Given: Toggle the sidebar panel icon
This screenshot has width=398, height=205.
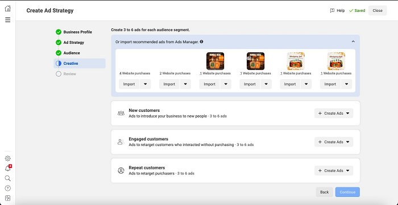Looking at the screenshot, I should click(7, 198).
